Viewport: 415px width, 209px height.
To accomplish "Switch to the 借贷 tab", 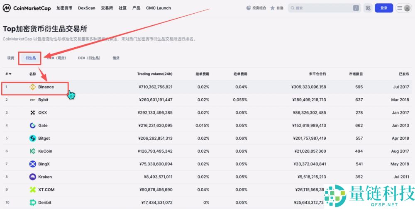I will [x=116, y=58].
